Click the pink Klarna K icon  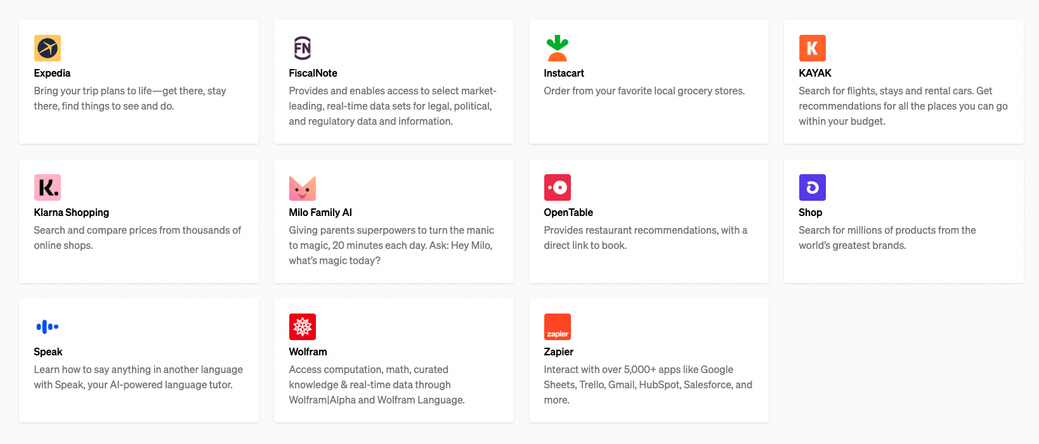click(48, 187)
